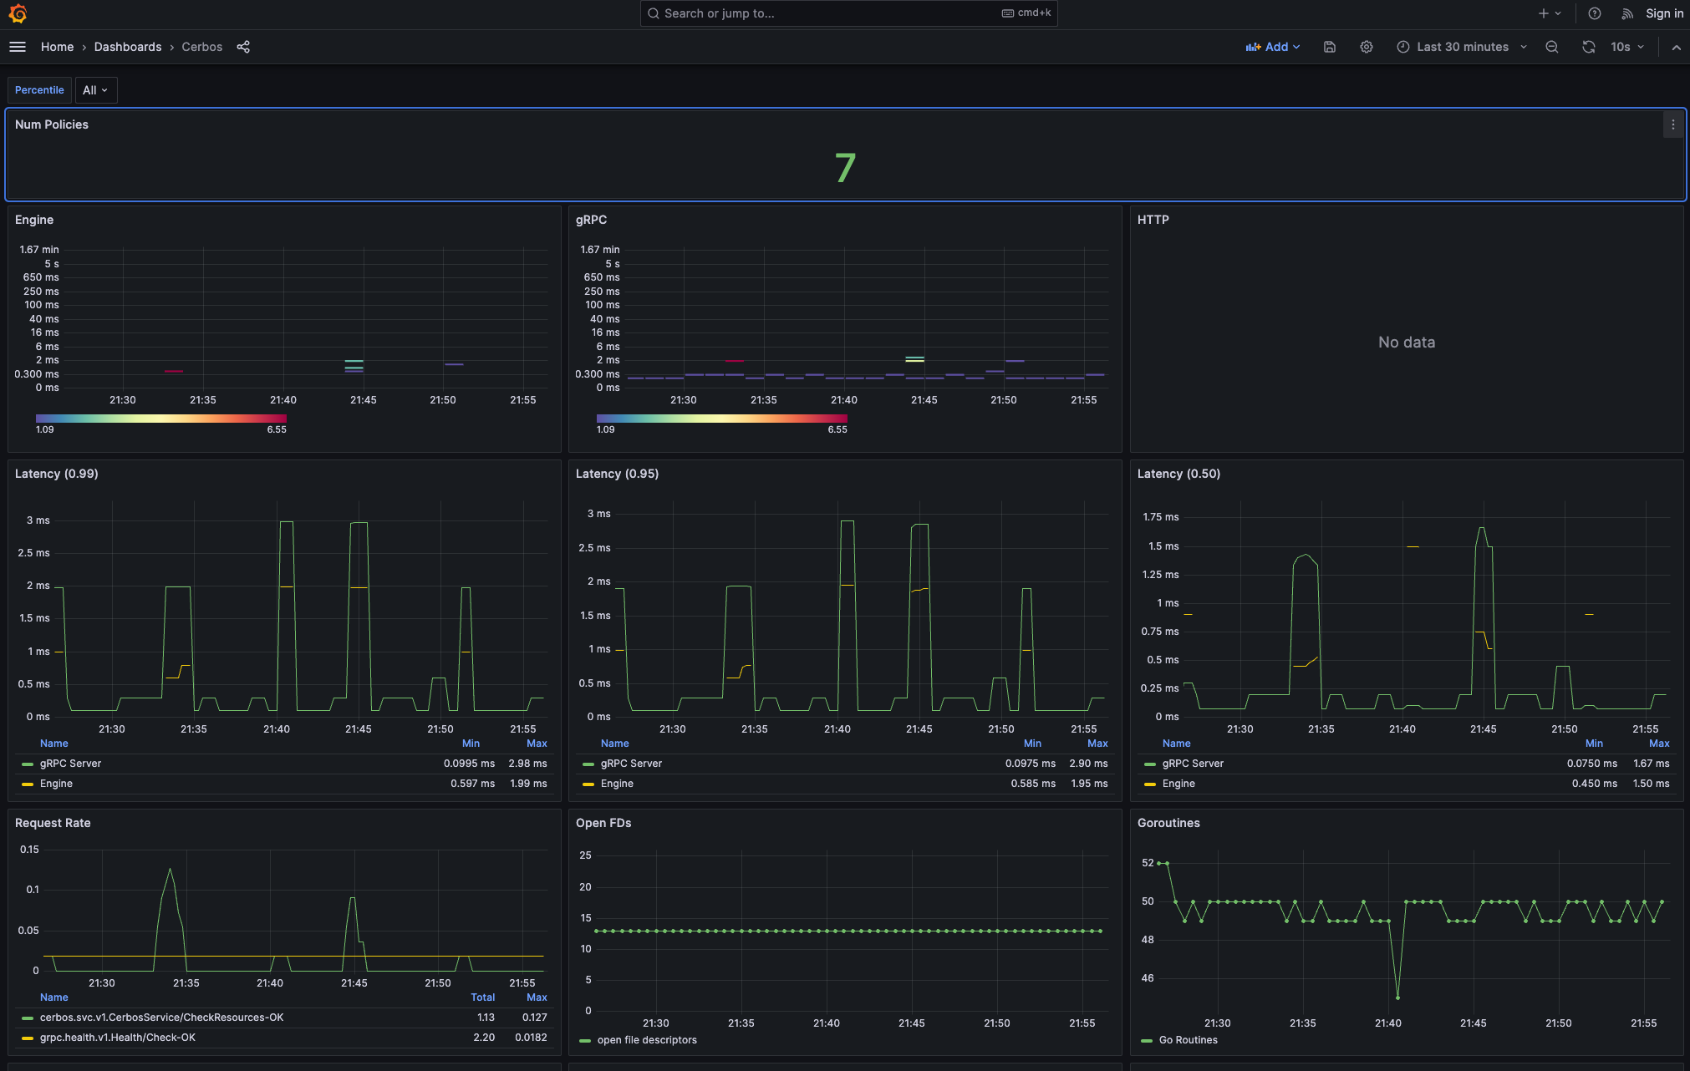Click the zoom out time range icon

1552,47
